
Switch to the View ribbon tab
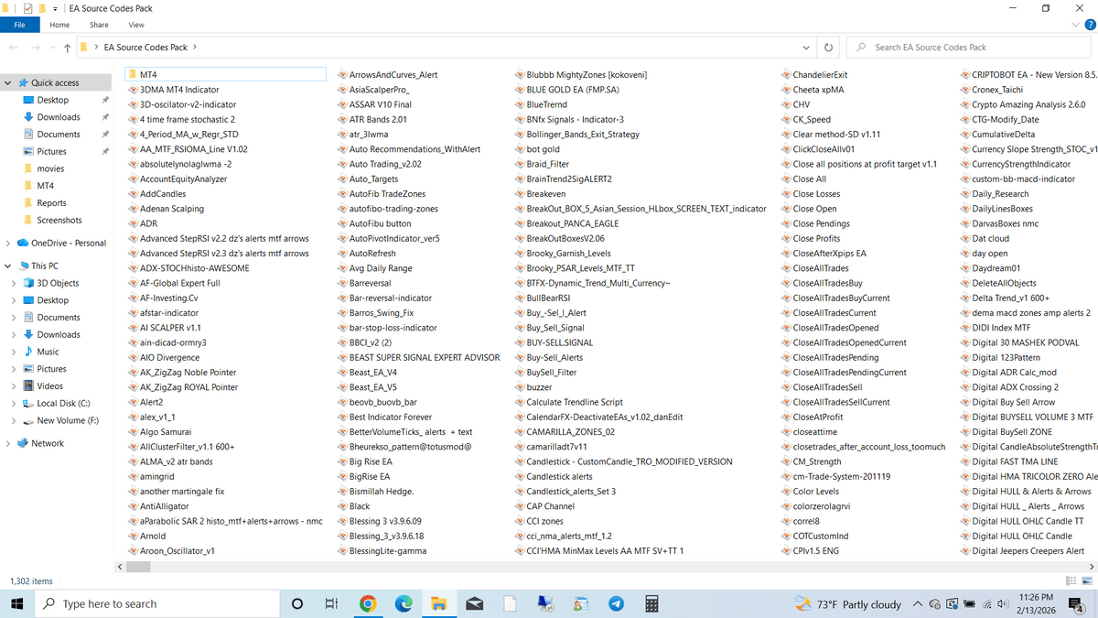tap(136, 25)
